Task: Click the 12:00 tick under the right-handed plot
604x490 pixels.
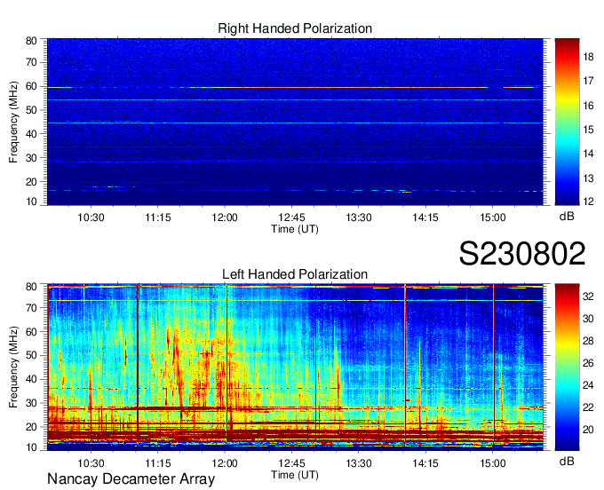Action: pos(225,217)
